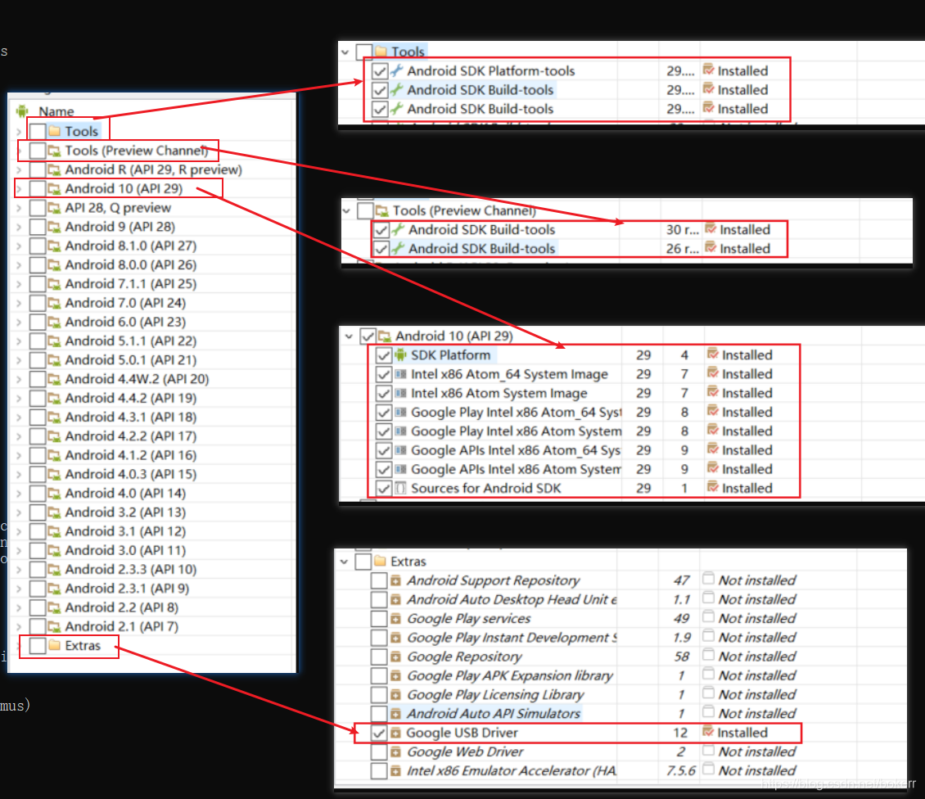The image size is (925, 799).
Task: Select Android 6.0 (API 23) row
Action: pos(152,322)
